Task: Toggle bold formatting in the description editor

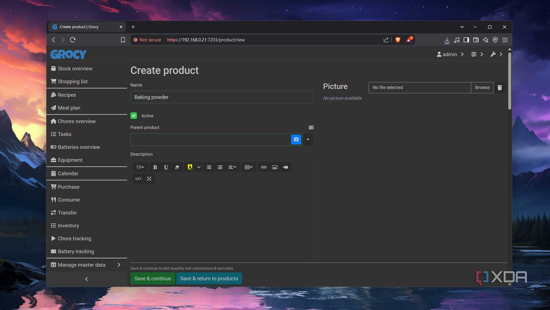Action: click(155, 167)
